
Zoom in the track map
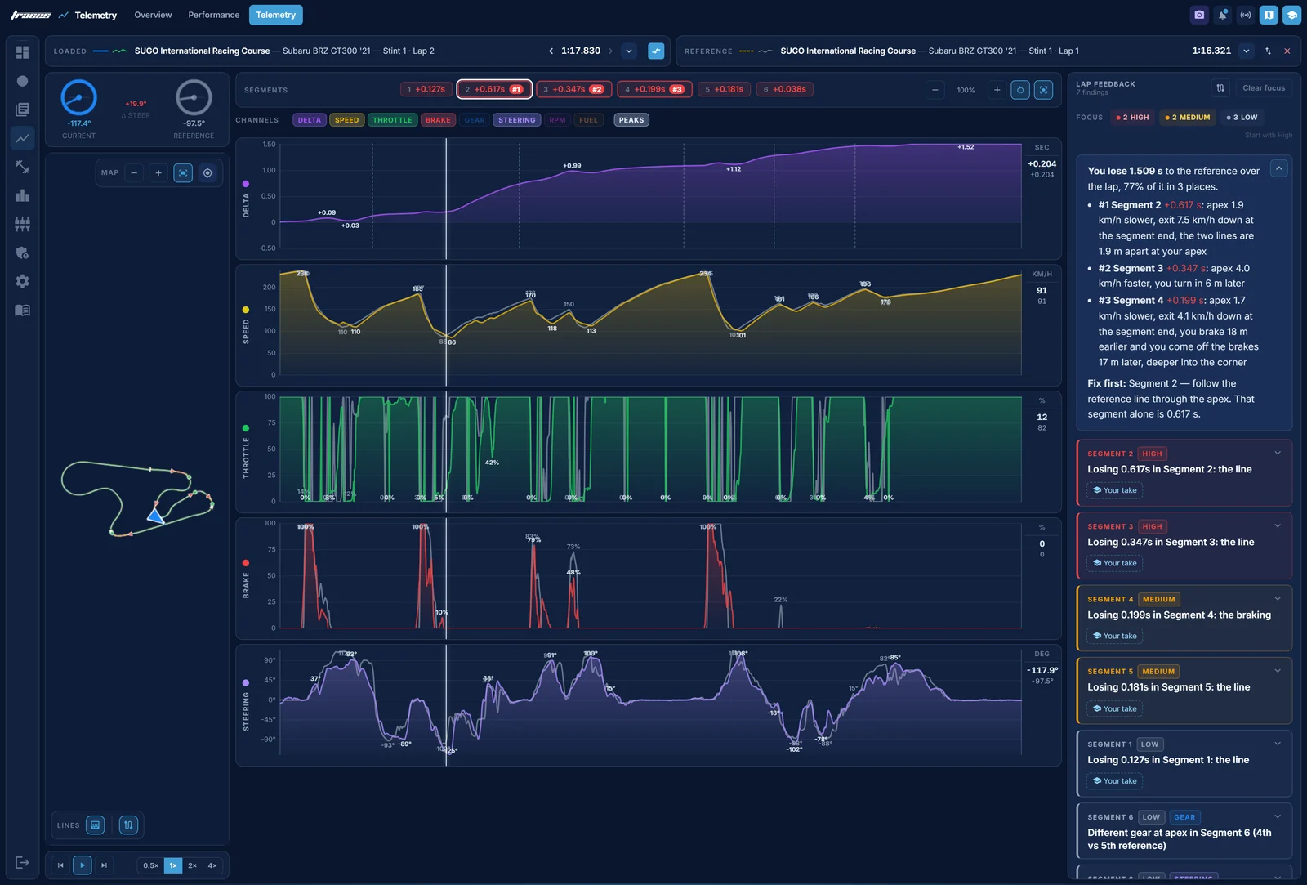(158, 172)
